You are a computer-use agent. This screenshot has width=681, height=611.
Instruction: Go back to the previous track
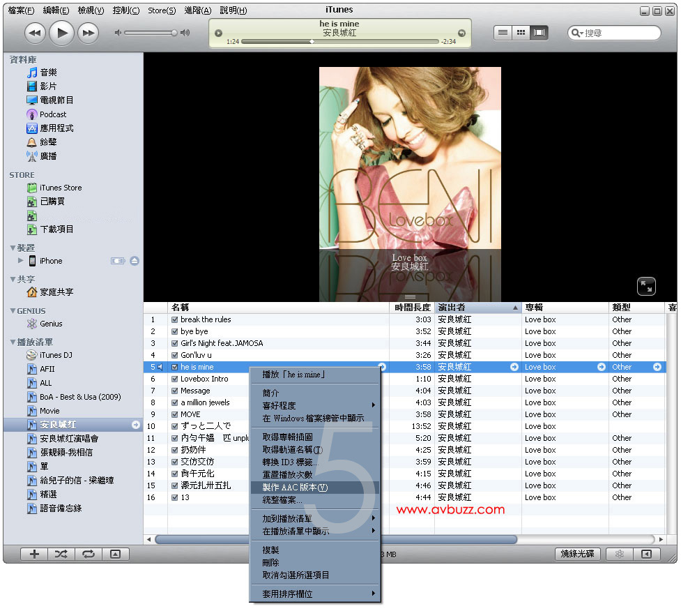point(35,33)
